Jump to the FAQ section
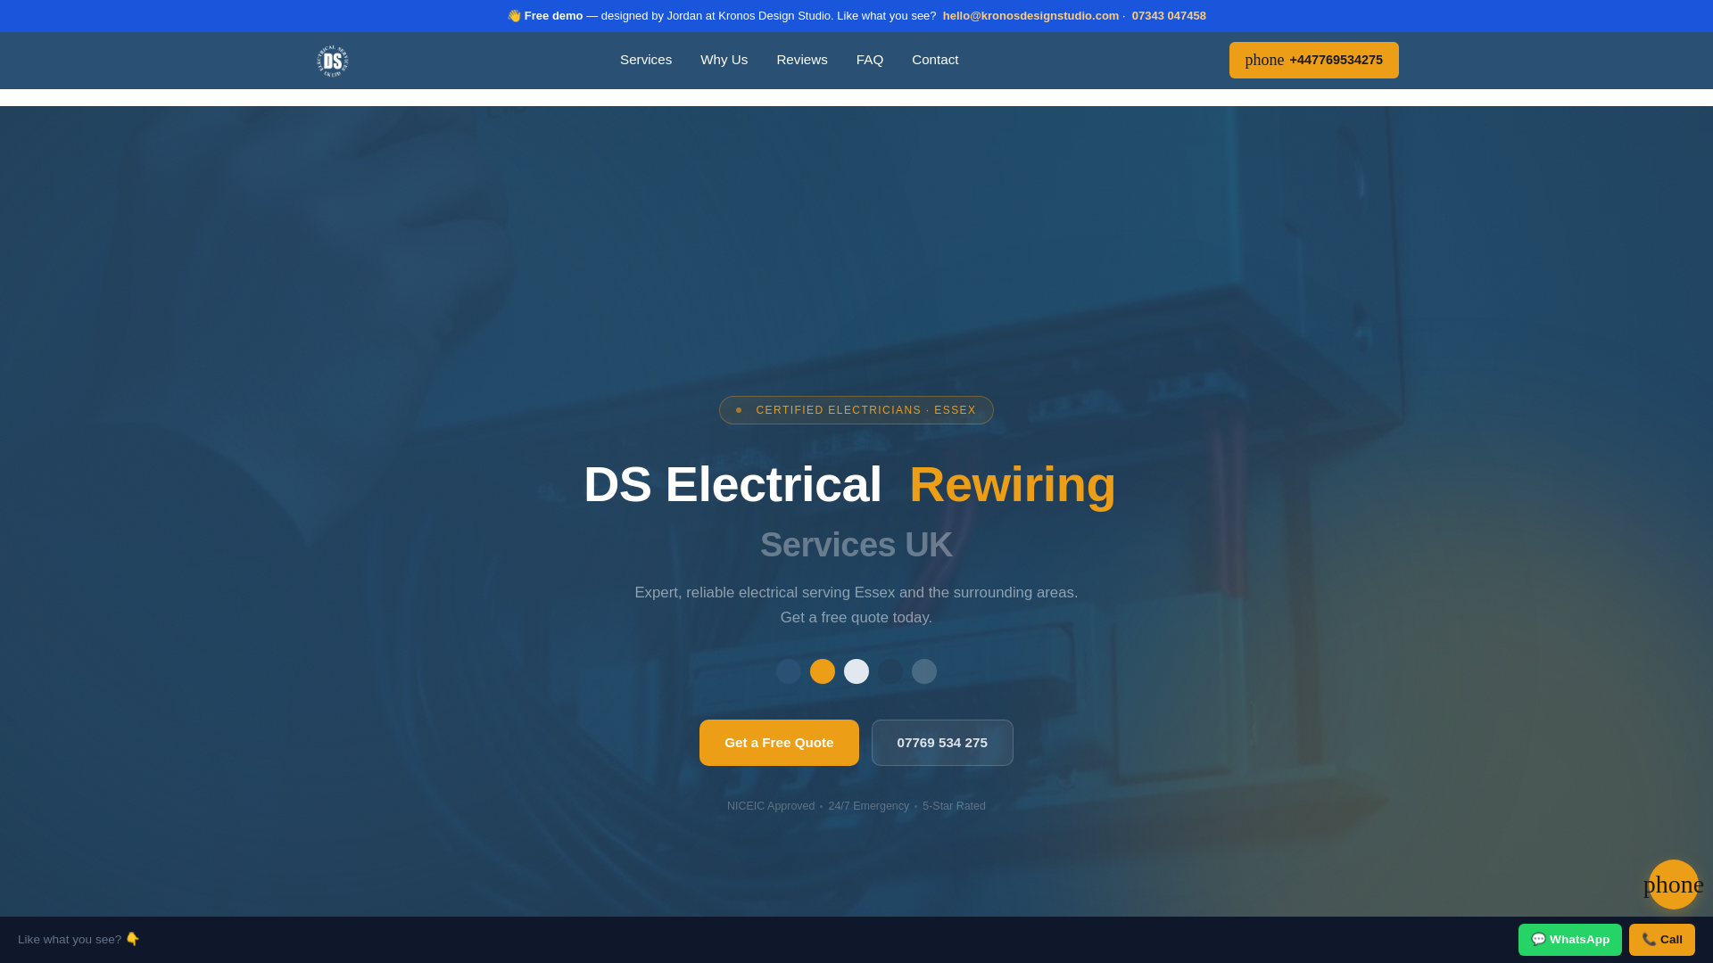The width and height of the screenshot is (1713, 963). pyautogui.click(x=869, y=60)
